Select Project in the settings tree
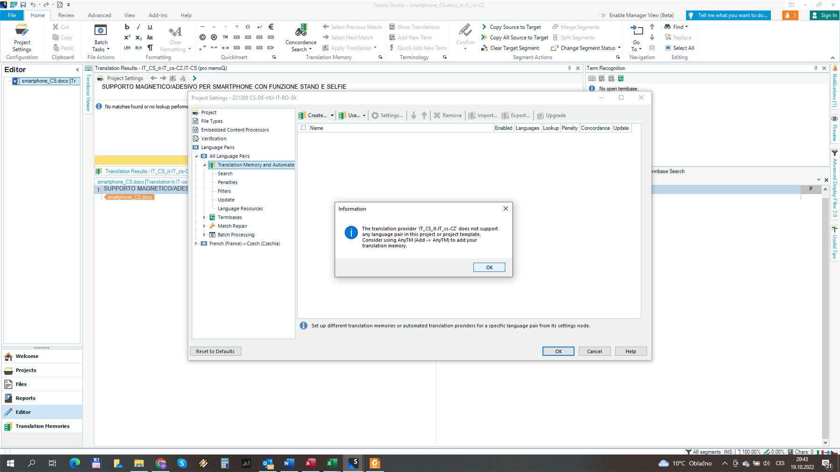 pos(209,112)
